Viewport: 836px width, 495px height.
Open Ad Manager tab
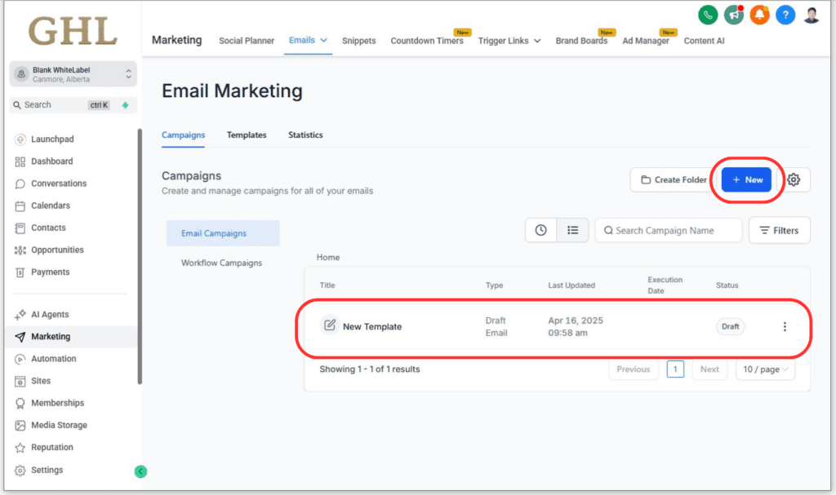[x=646, y=41]
